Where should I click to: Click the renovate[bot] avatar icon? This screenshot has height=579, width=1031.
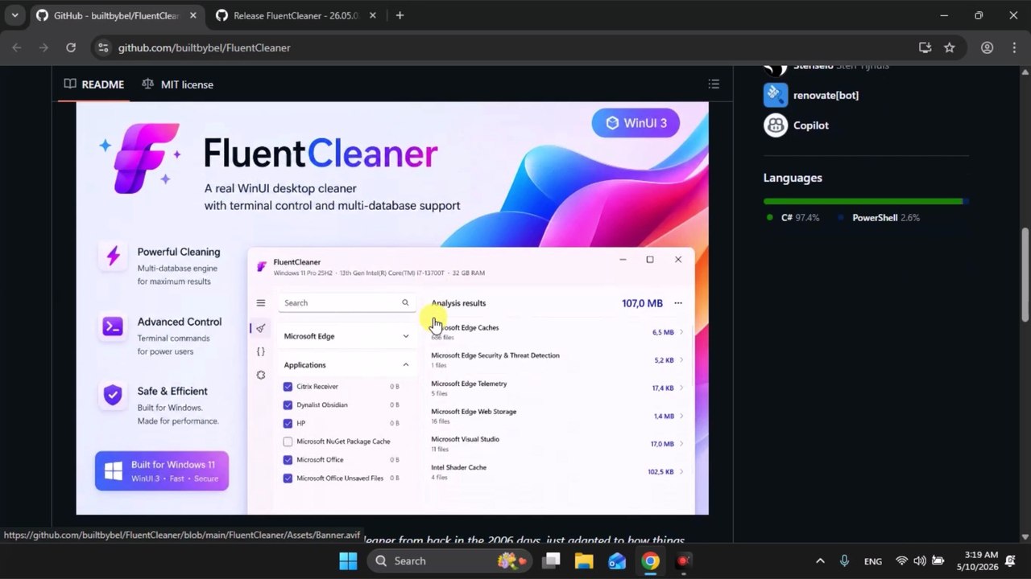pos(776,95)
